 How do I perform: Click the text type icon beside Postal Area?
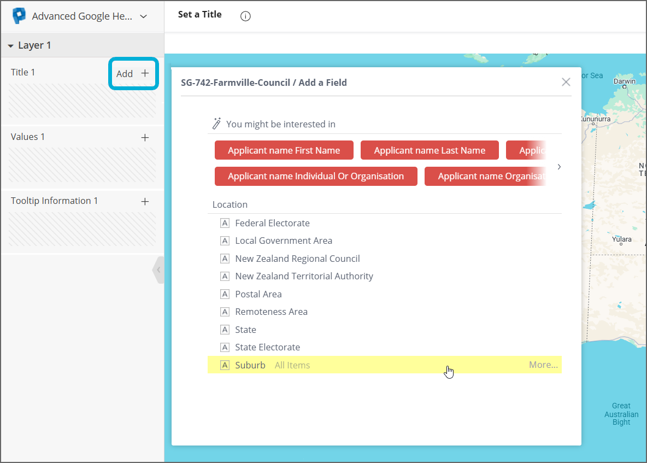pyautogui.click(x=225, y=294)
